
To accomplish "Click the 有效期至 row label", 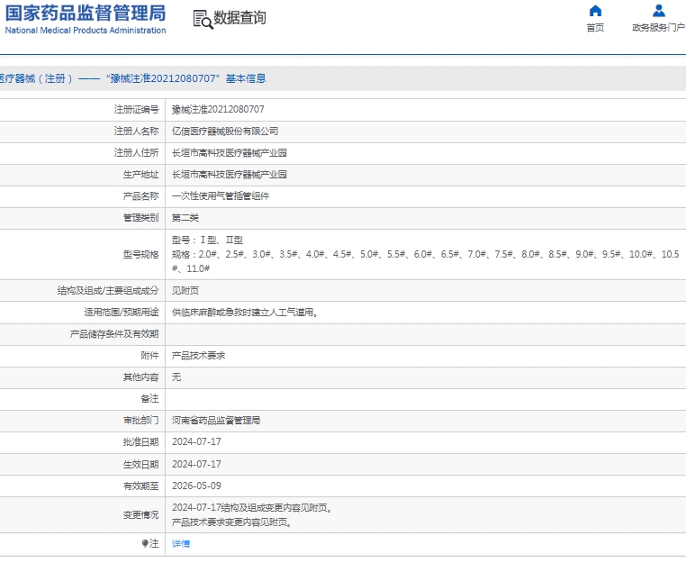I will tap(140, 486).
